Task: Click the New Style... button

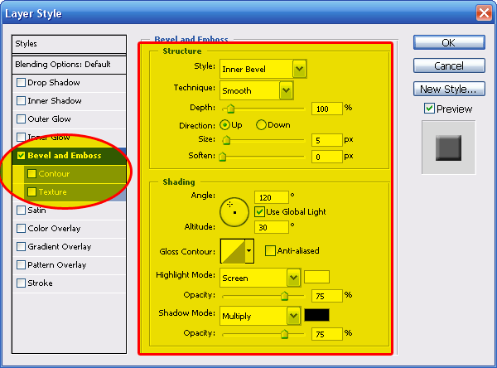Action: 448,89
